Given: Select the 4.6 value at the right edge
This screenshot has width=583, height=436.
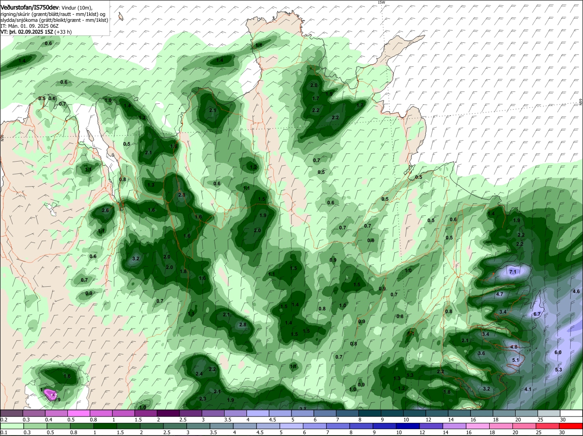Looking at the screenshot, I should [x=576, y=291].
